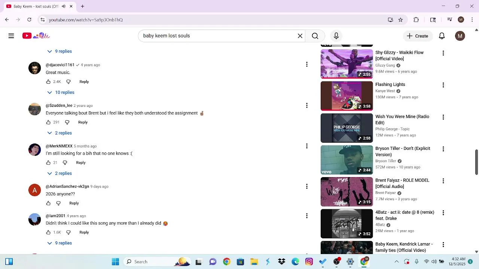The image size is (479, 269).
Task: Clear the search box text
Action: [300, 36]
